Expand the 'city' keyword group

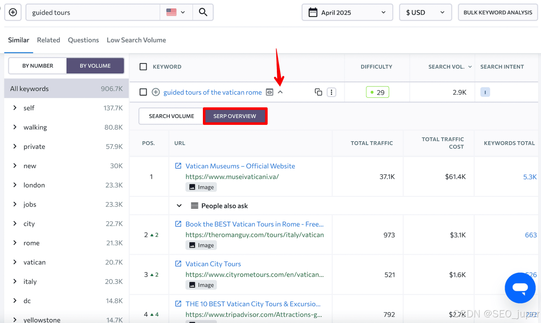15,223
